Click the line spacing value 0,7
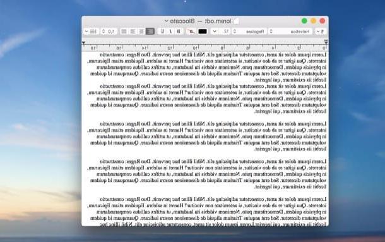This screenshot has width=385, height=242. (x=111, y=32)
